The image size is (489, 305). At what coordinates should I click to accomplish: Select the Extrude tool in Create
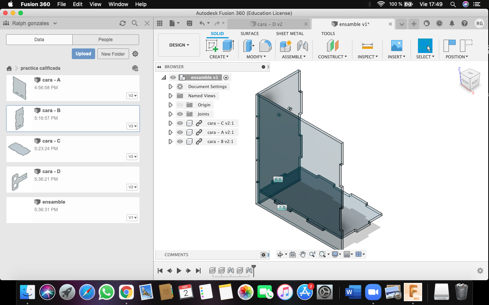pyautogui.click(x=228, y=46)
